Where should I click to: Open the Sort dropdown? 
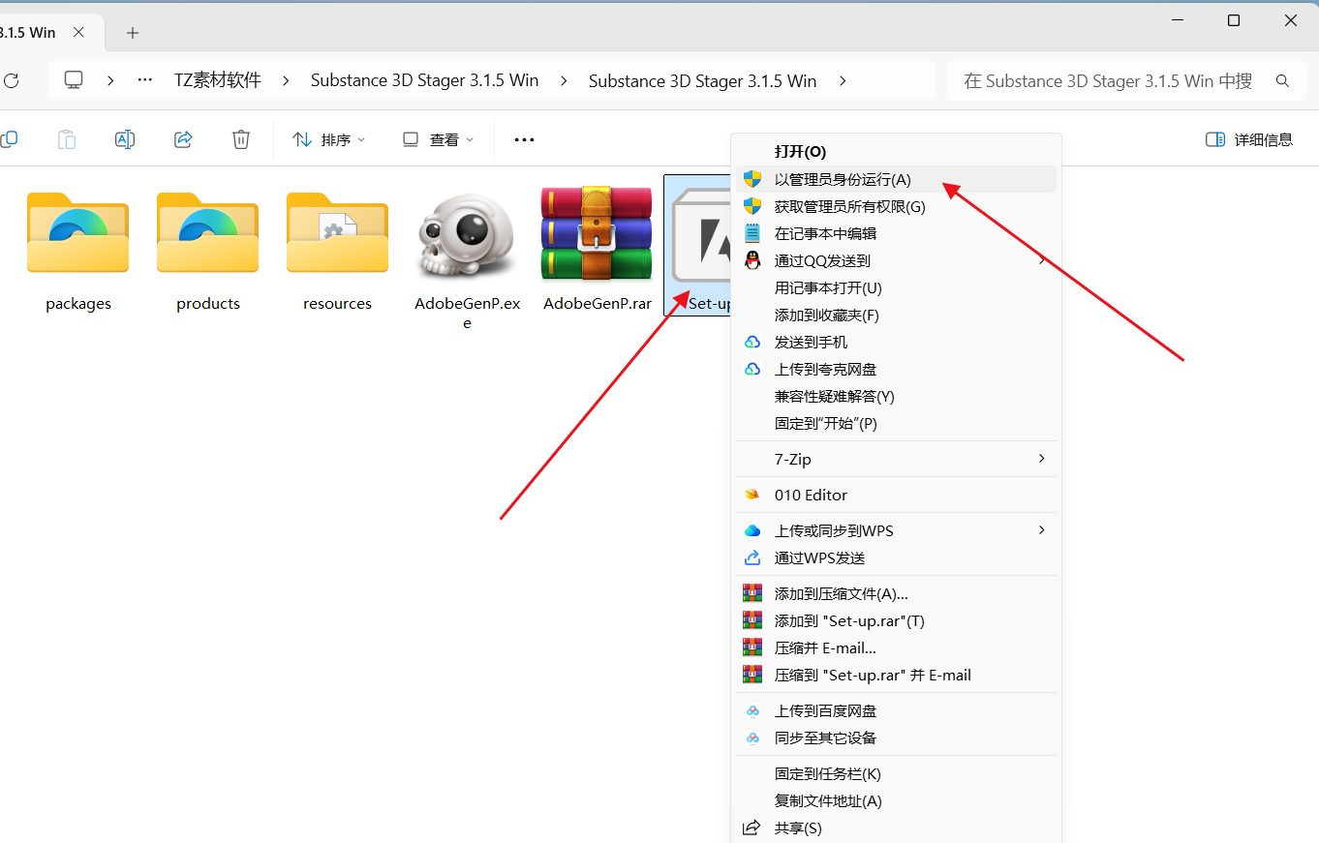329,139
